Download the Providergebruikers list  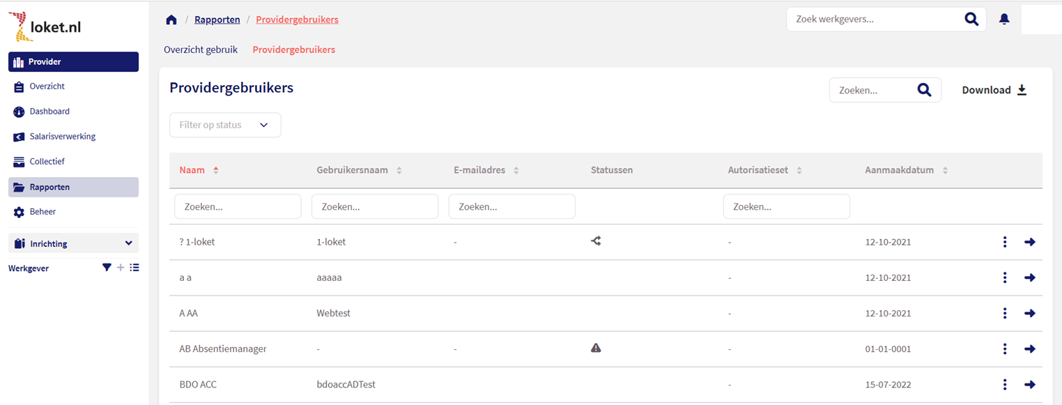pos(994,90)
